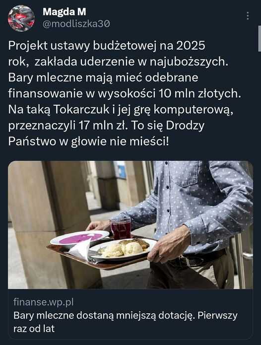Click 'raz od lat' in card title
The height and width of the screenshot is (345, 261).
(x=34, y=329)
